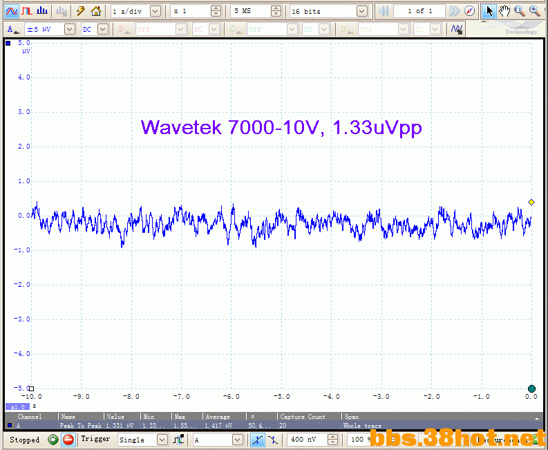Screen dimensions: 548x450
Task: Step the x 1 zoom factor spinner
Action: (216, 12)
